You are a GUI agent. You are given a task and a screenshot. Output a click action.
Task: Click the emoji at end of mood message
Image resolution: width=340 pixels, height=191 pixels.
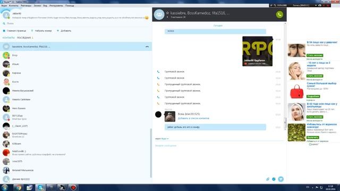[147, 18]
